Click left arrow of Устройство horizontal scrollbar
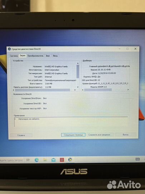Viewport: 145px width, 194px height. point(14,90)
